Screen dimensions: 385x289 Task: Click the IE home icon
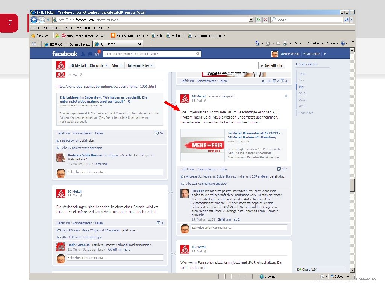tap(257, 43)
